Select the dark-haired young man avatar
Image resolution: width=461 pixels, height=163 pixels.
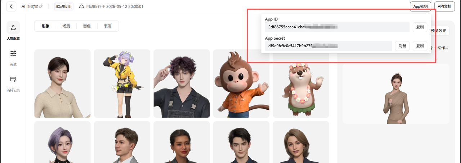[x=241, y=142]
